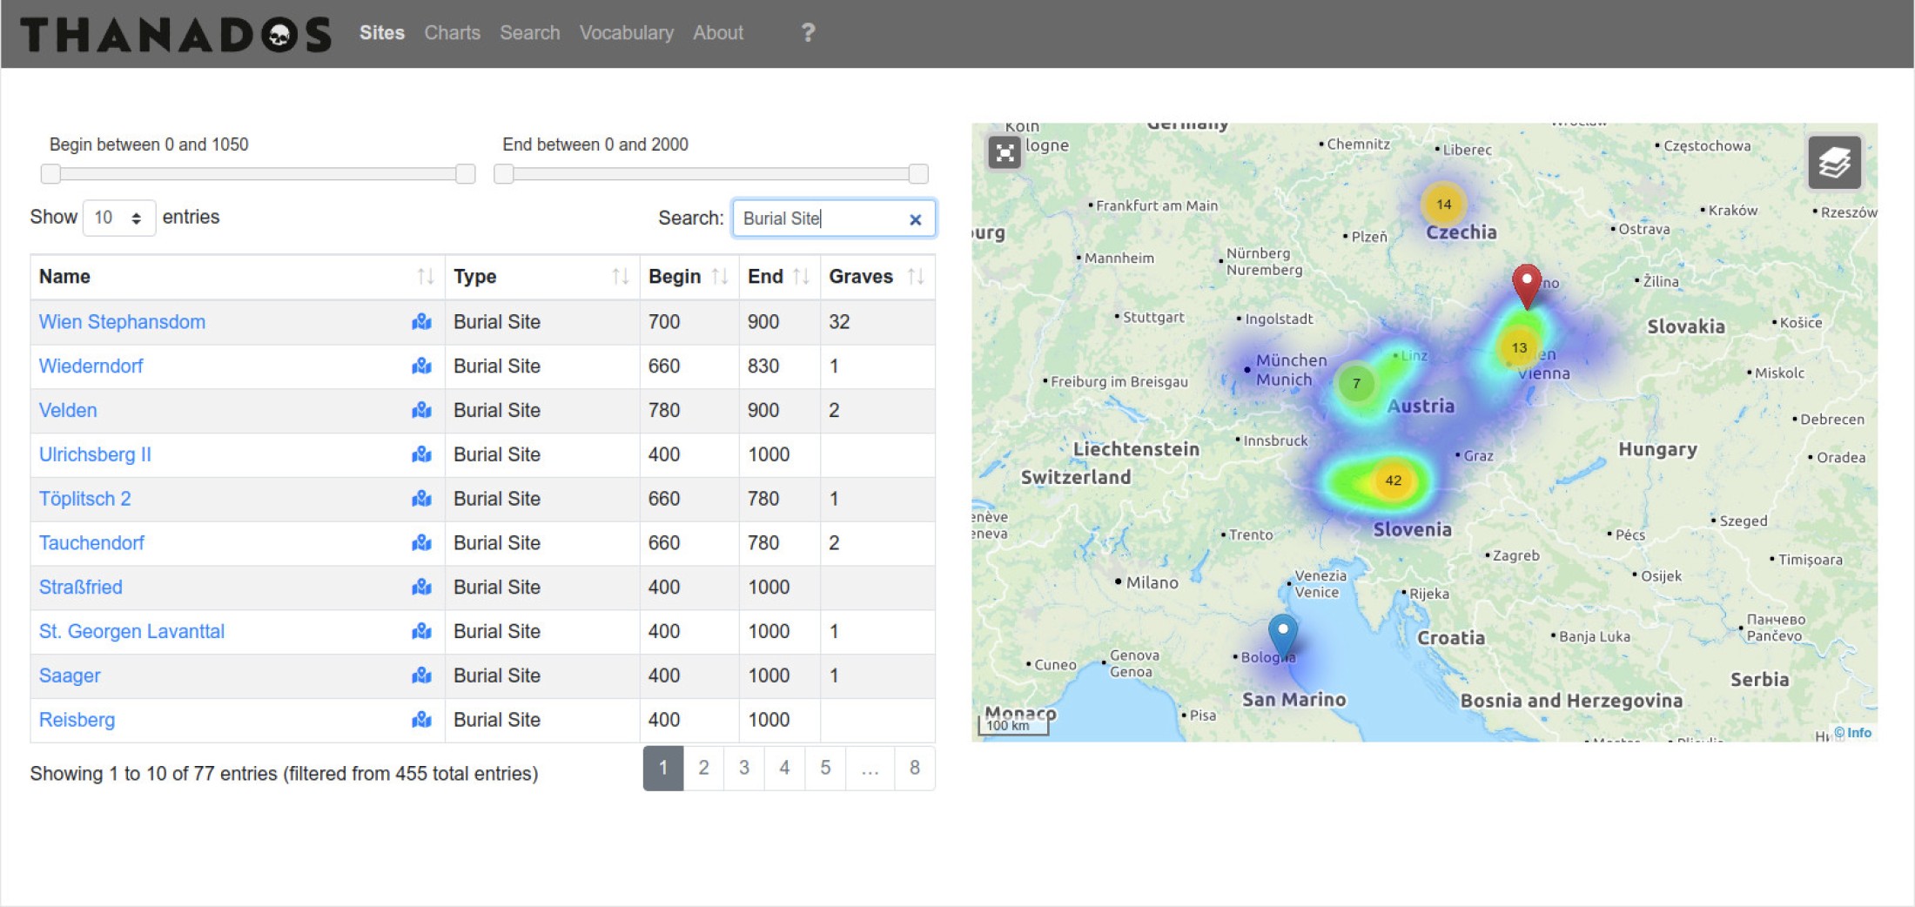This screenshot has height=907, width=1915.
Task: Click the blue map marker near Bologna
Action: 1282,633
